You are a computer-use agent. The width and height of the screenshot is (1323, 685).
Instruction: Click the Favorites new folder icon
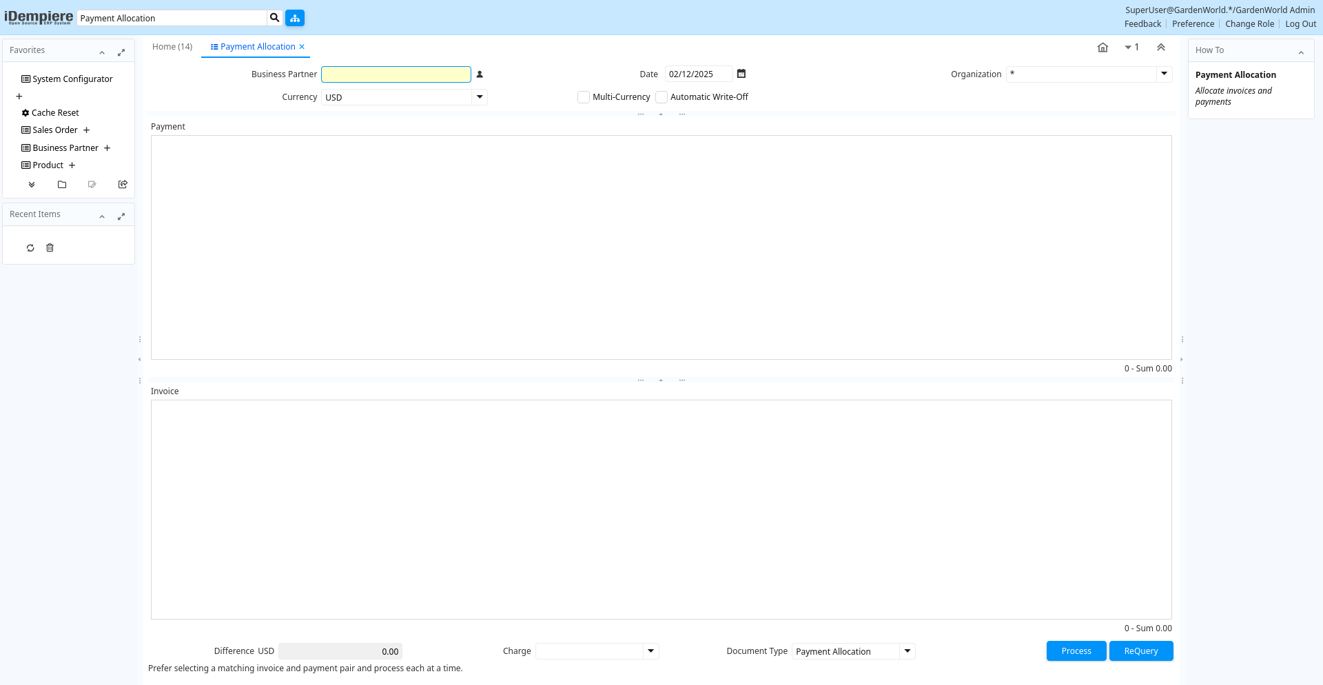pos(62,185)
